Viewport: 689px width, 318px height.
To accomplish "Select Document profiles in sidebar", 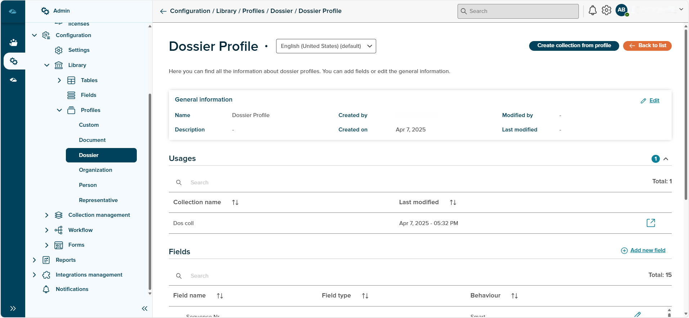I will click(92, 140).
